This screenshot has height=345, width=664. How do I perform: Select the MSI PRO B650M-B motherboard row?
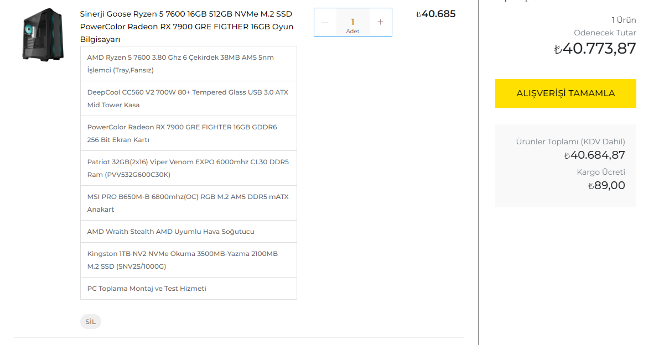[x=189, y=203]
